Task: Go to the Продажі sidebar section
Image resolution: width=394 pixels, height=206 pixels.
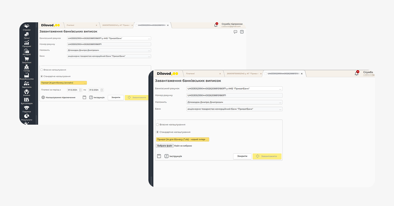Action: 27,44
